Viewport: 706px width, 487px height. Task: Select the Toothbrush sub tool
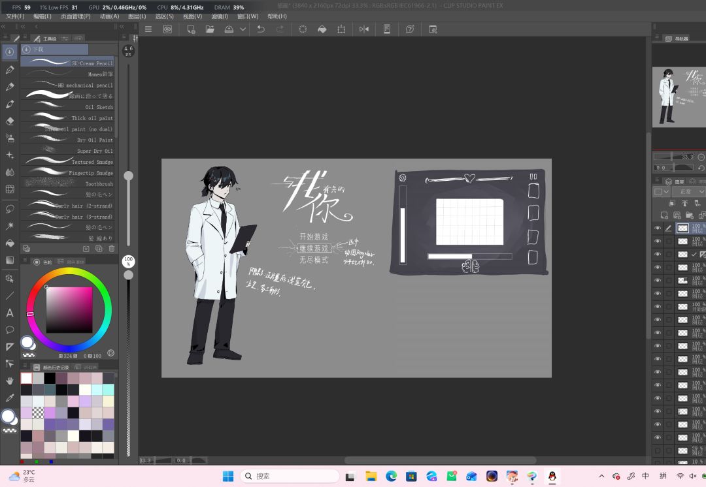click(x=67, y=183)
